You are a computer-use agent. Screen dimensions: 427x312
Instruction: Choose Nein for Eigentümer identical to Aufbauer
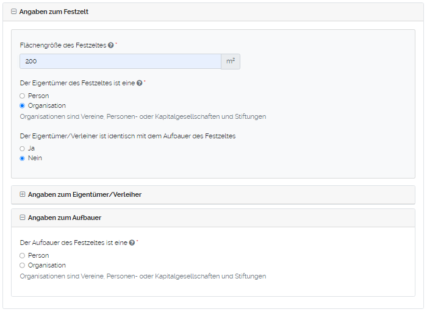(x=23, y=158)
